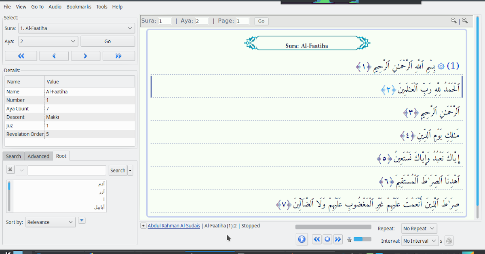
Task: Click the recitation progress bar
Action: [333, 227]
